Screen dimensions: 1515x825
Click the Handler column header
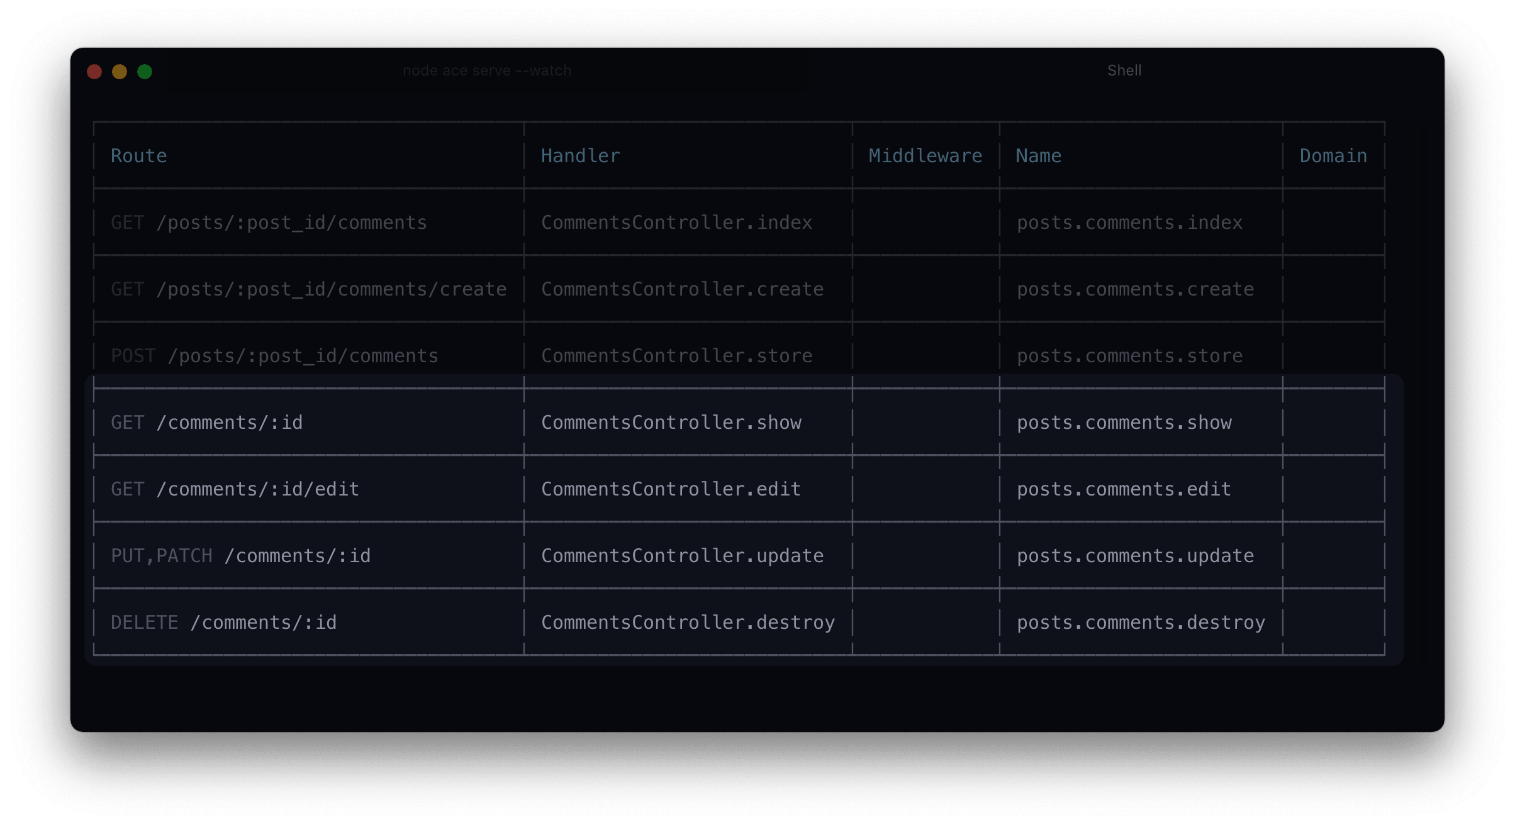580,156
